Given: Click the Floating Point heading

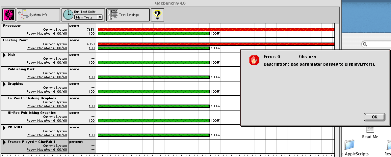Looking at the screenshot, I should 15,40.
